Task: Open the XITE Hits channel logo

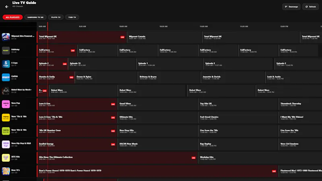Action: click(6, 158)
